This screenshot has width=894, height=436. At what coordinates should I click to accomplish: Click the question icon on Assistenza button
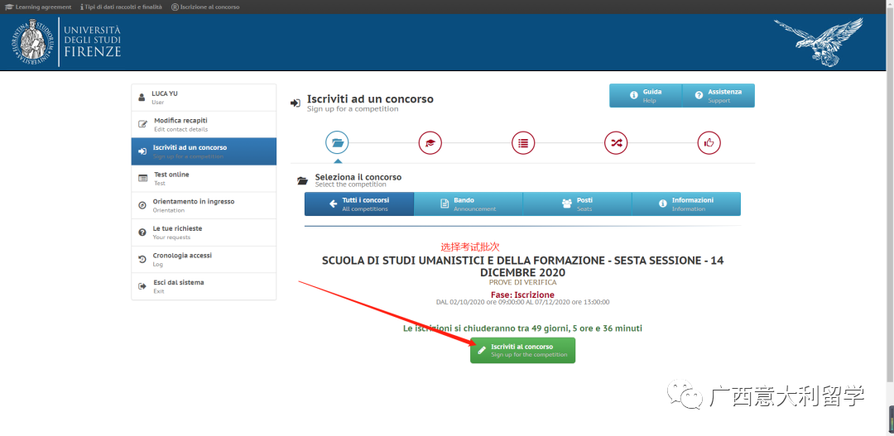click(699, 95)
